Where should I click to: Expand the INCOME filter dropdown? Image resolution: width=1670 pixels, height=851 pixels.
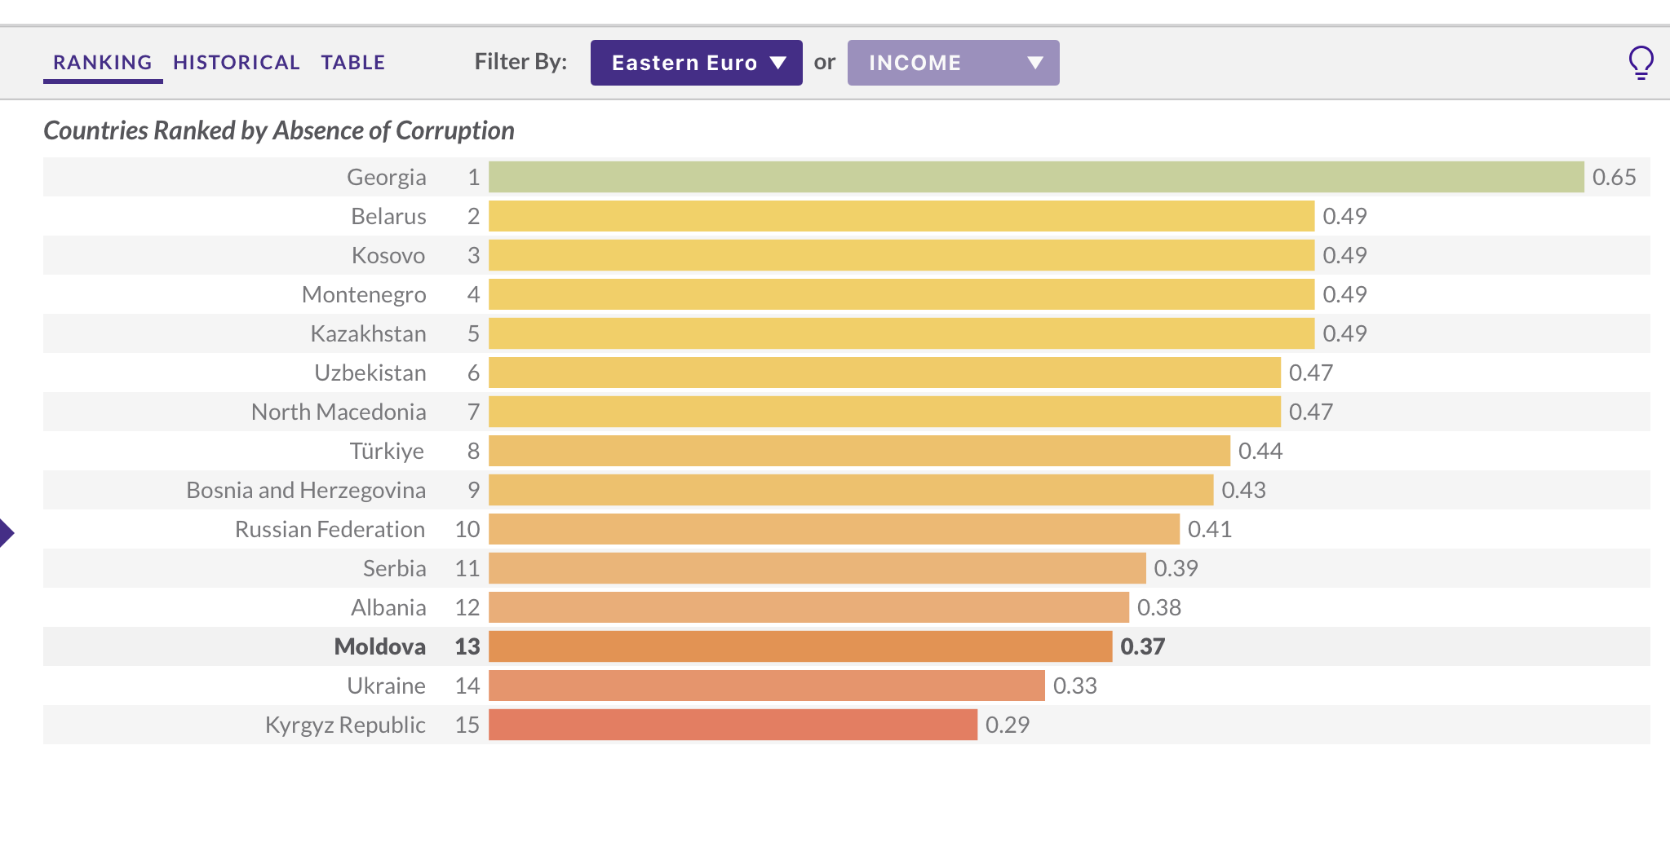tap(953, 63)
